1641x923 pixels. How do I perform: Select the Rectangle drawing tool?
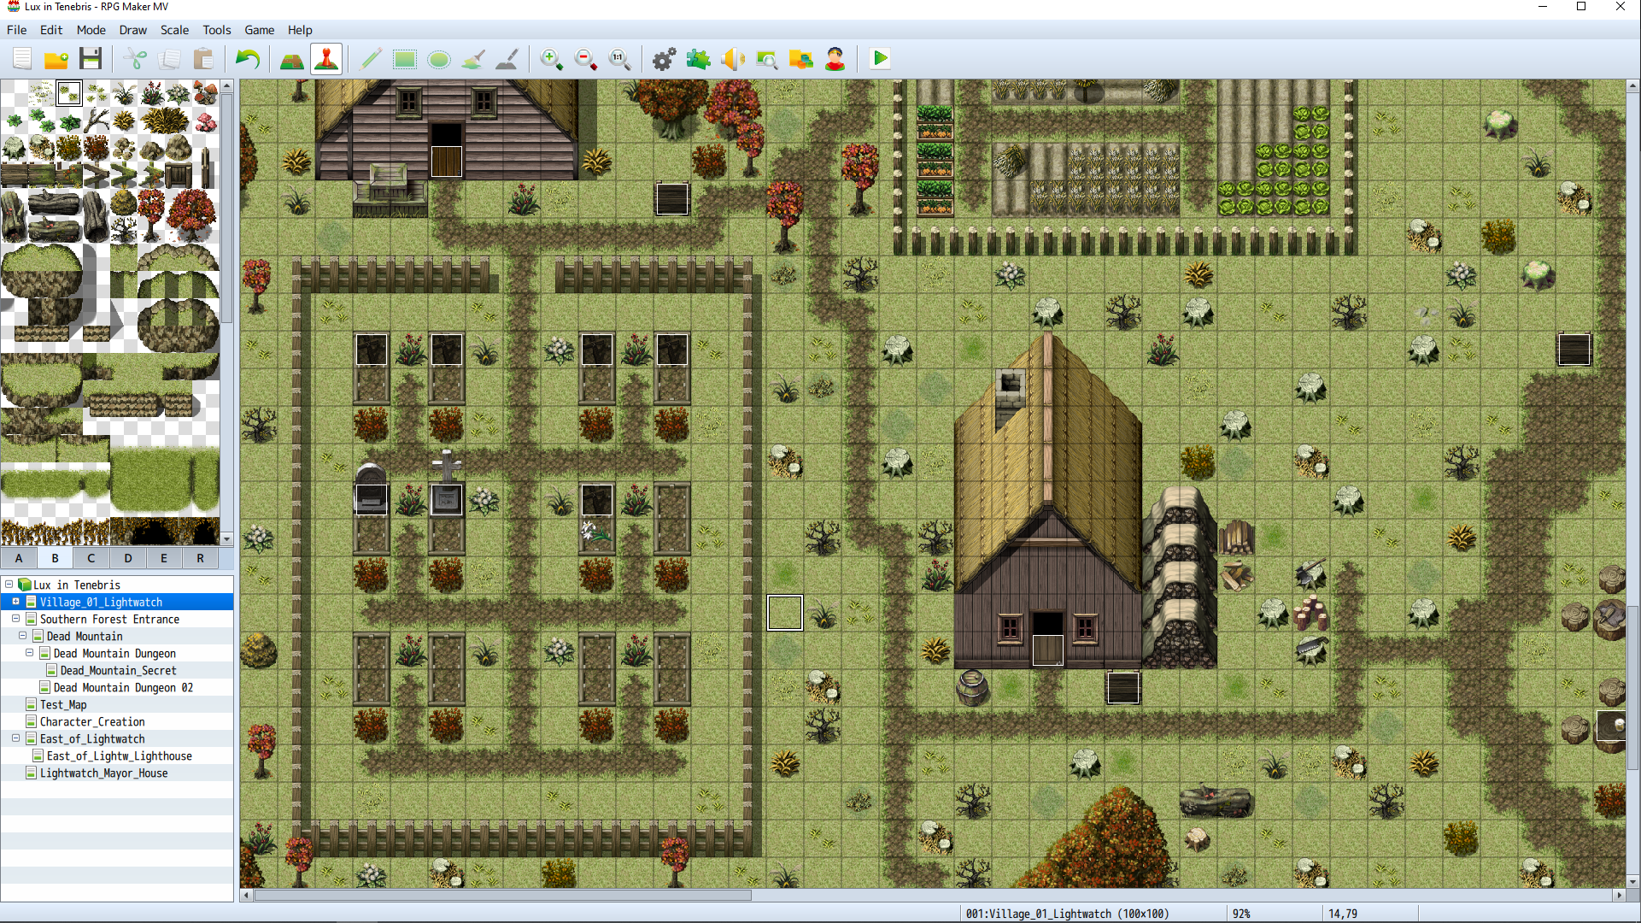pyautogui.click(x=405, y=59)
